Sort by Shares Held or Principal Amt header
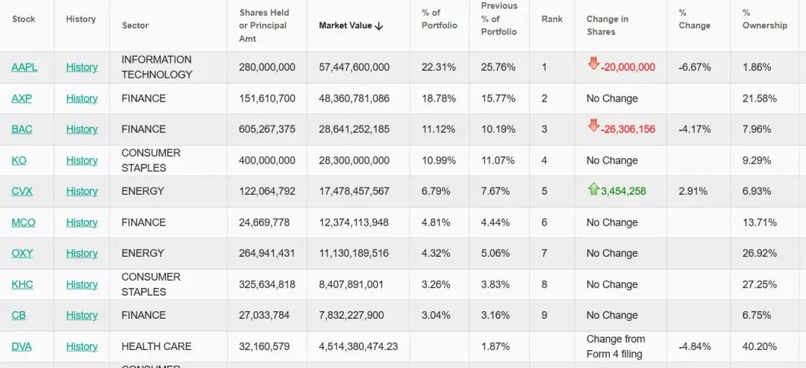This screenshot has height=368, width=806. click(x=264, y=25)
